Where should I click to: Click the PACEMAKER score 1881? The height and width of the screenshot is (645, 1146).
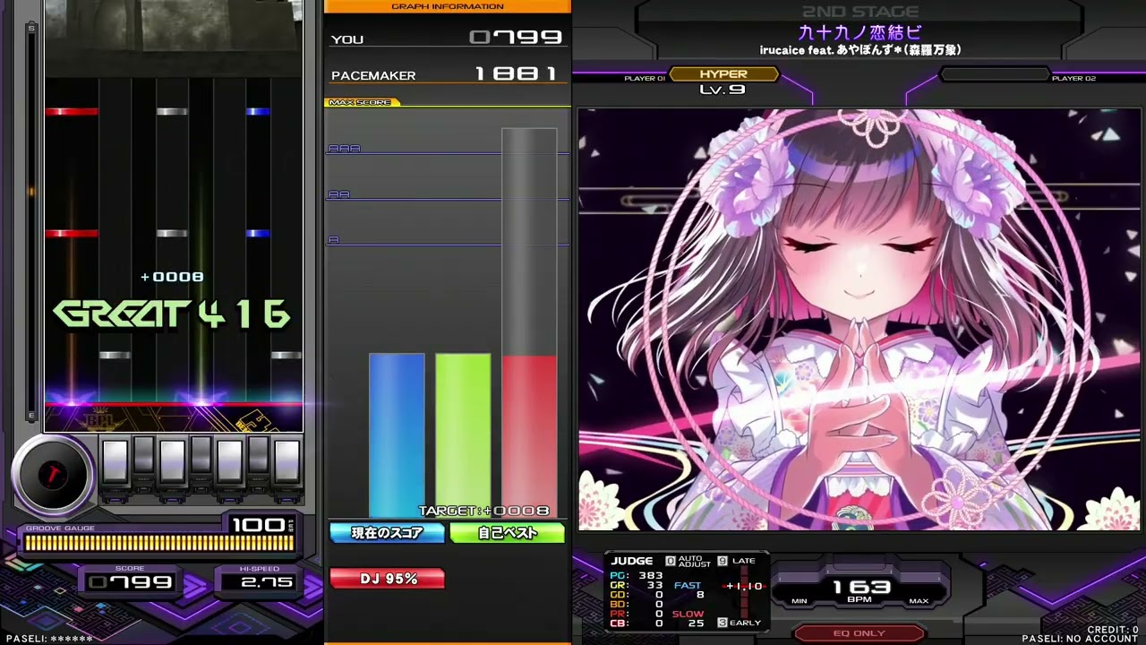click(x=516, y=73)
